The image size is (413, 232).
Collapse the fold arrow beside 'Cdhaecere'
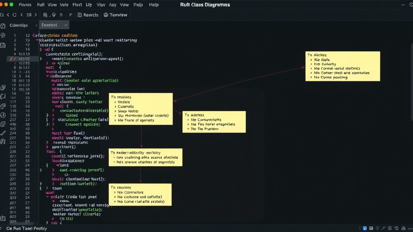pos(48,76)
